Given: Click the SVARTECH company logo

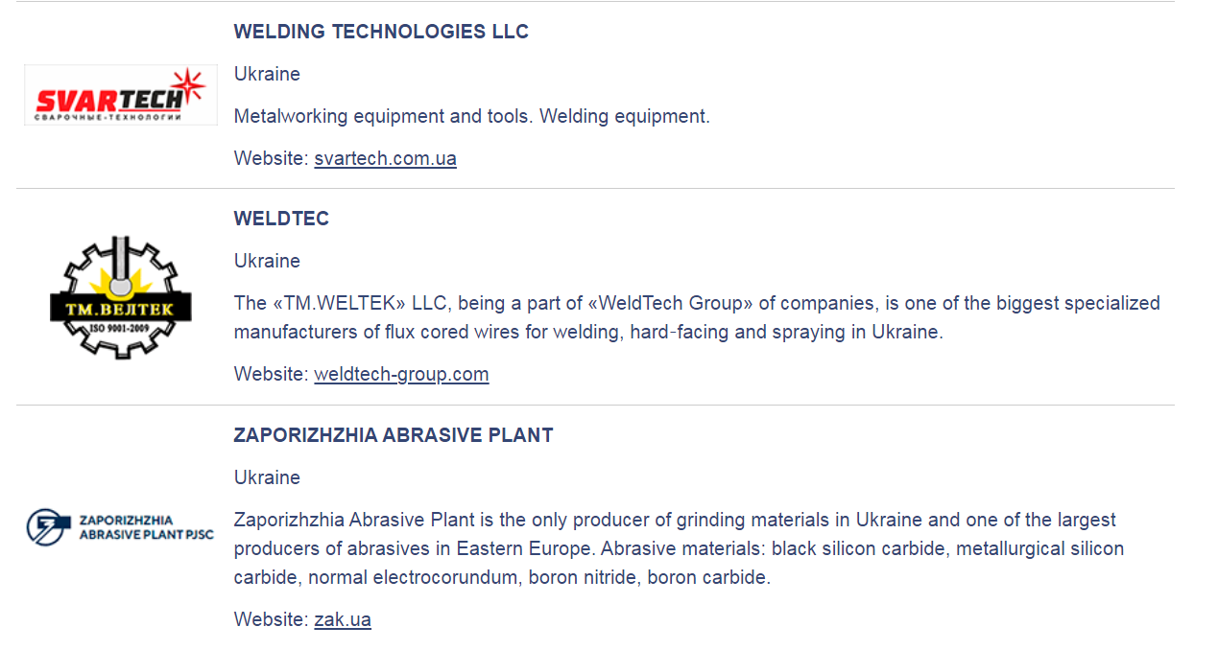Looking at the screenshot, I should 121,95.
